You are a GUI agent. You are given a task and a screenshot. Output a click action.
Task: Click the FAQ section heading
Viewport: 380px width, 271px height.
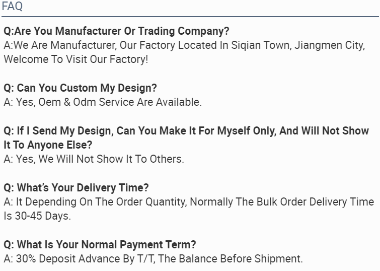pyautogui.click(x=12, y=6)
